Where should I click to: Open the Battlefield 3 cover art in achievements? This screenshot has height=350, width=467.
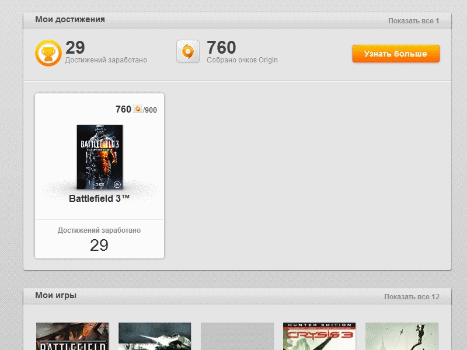point(100,157)
